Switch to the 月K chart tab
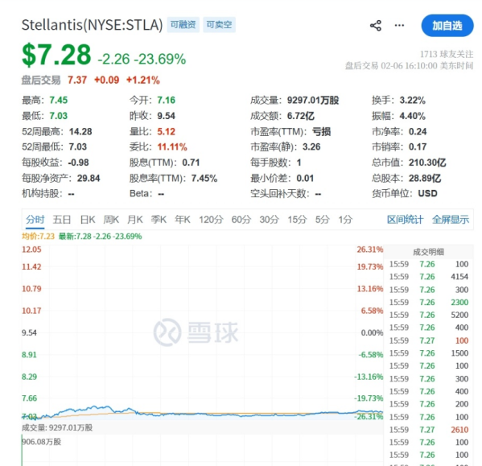The image size is (482, 466). pos(135,220)
